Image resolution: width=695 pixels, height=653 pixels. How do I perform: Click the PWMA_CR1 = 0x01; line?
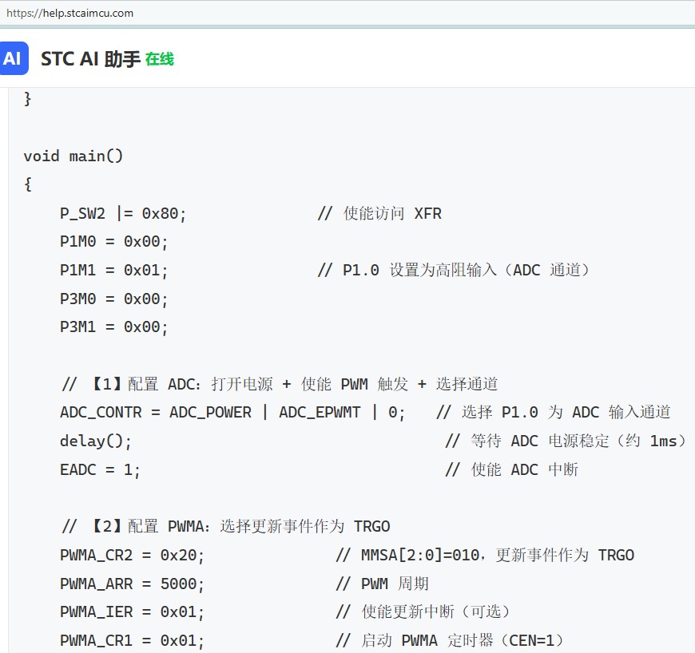coord(132,640)
